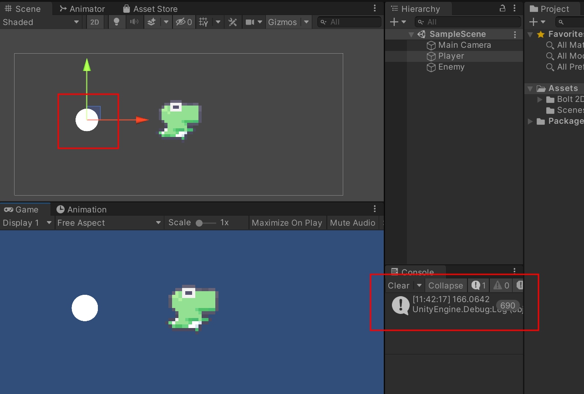Click the Favorites star icon
This screenshot has width=584, height=394.
point(541,34)
